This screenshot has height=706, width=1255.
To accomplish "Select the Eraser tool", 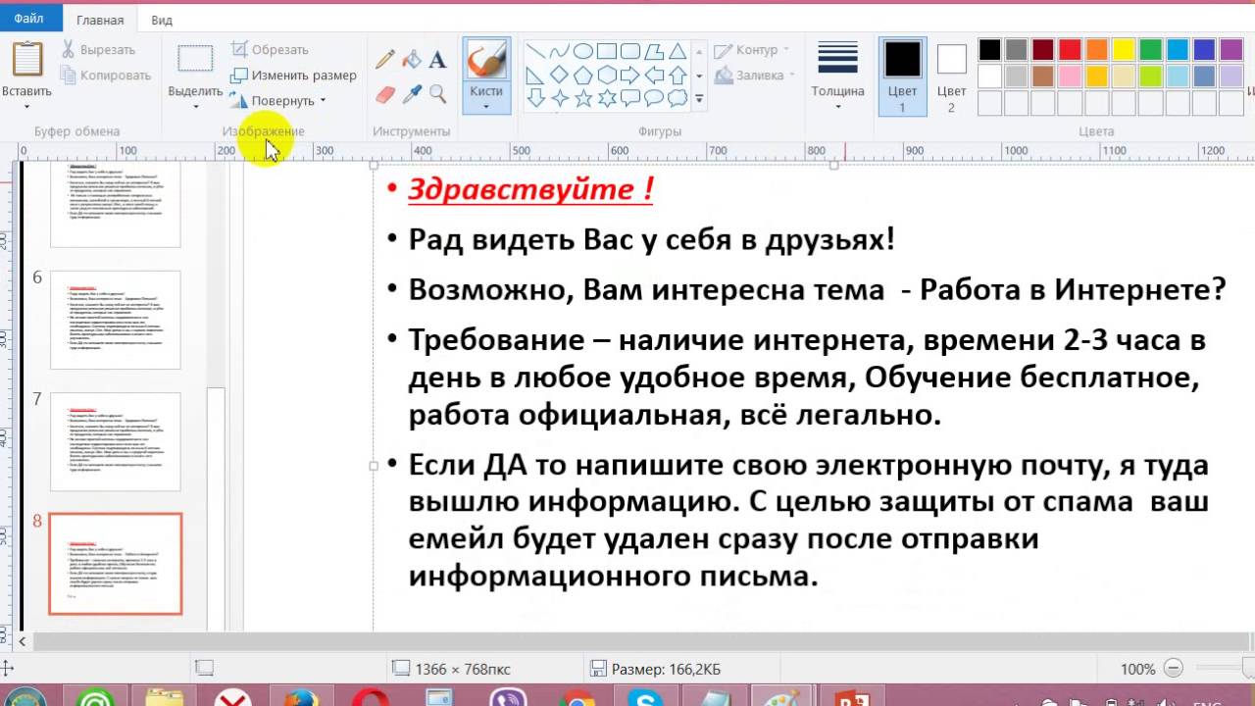I will pos(384,94).
